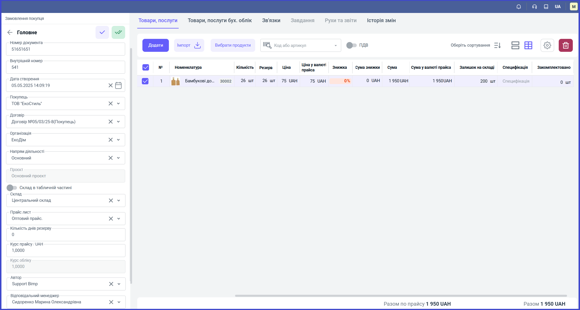Open Специфікація link in row 1
580x310 pixels.
pos(516,81)
